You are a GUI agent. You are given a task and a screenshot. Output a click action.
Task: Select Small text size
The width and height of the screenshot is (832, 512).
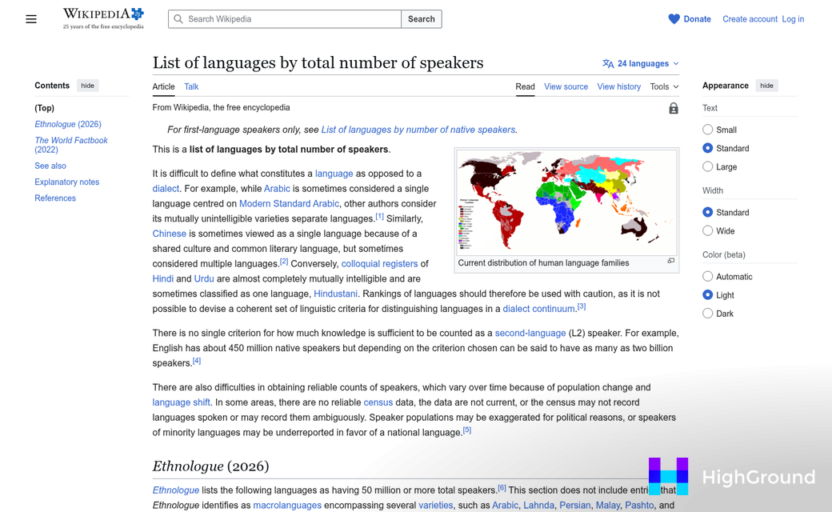[x=707, y=130]
